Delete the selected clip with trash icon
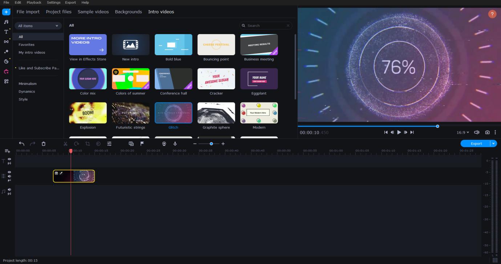The image size is (501, 264). coord(44,144)
